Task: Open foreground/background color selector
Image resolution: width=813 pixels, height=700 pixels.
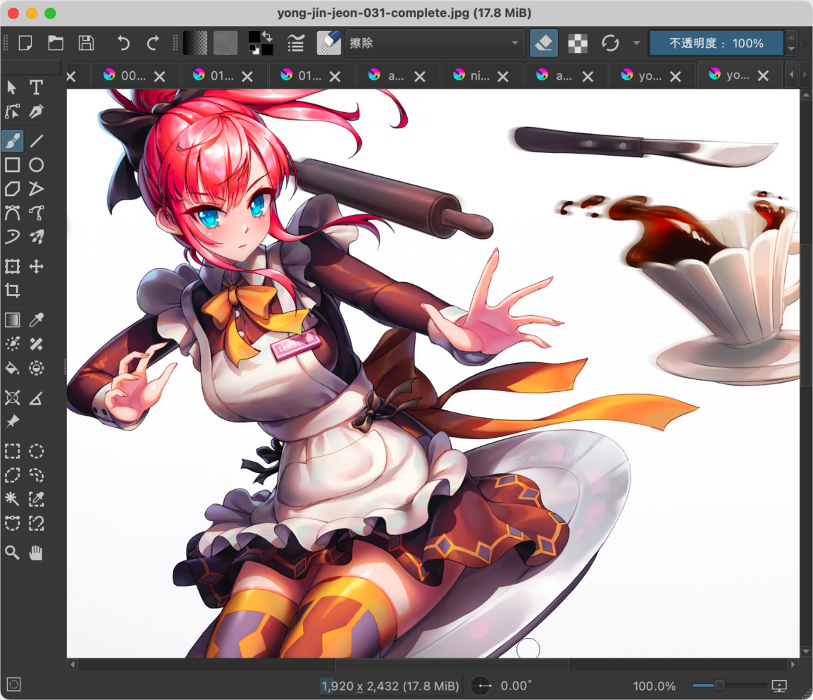Action: point(260,42)
